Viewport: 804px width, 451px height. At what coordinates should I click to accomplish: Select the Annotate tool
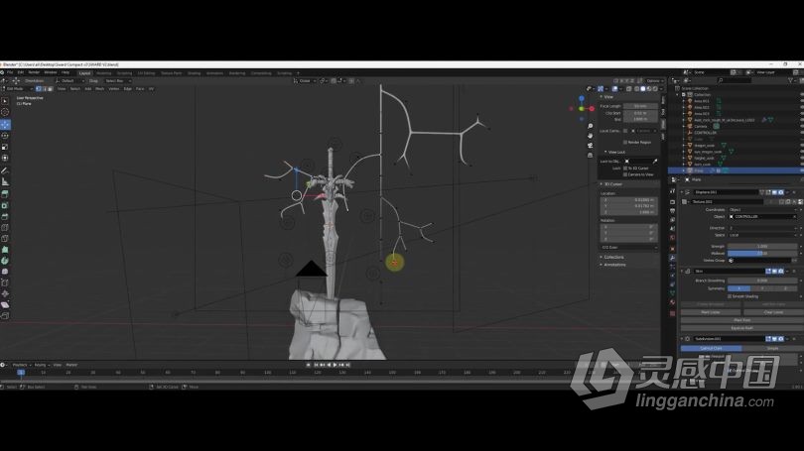tap(5, 170)
